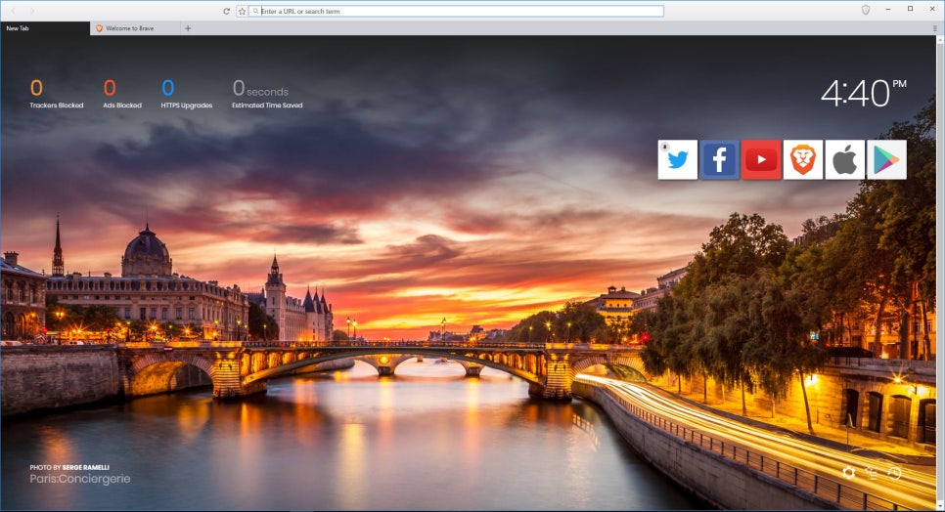Image resolution: width=945 pixels, height=512 pixels.
Task: Select the New Tab tab
Action: [x=44, y=28]
